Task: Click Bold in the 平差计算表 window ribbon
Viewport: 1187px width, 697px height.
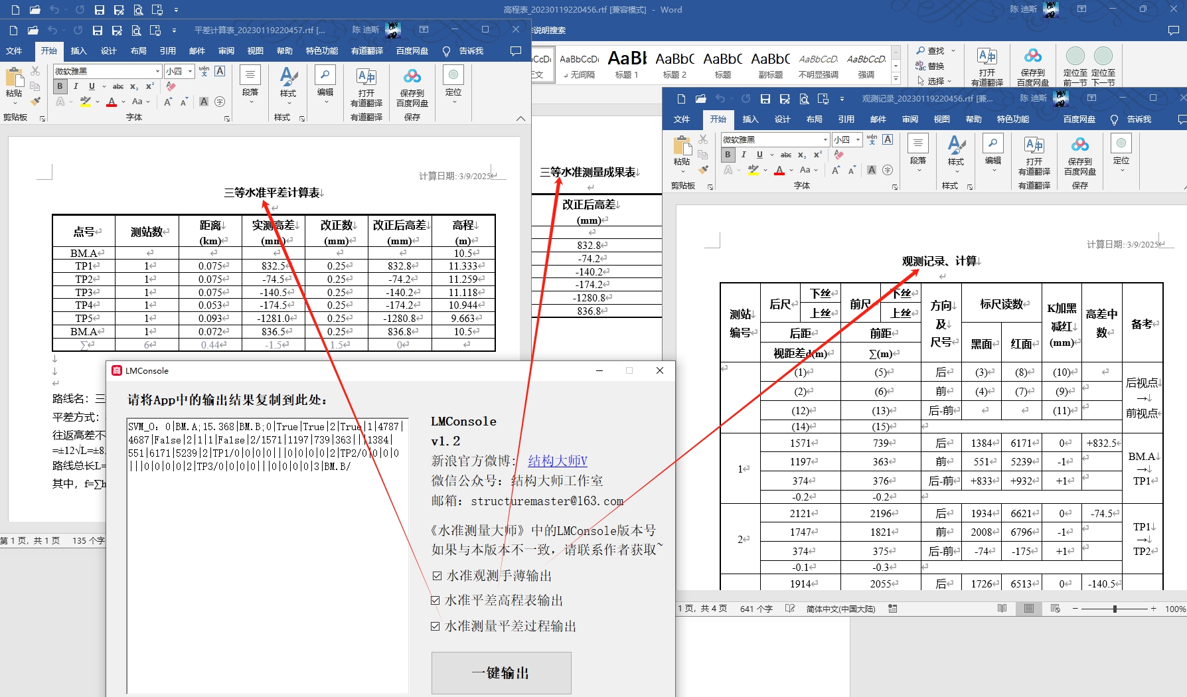Action: click(x=60, y=86)
